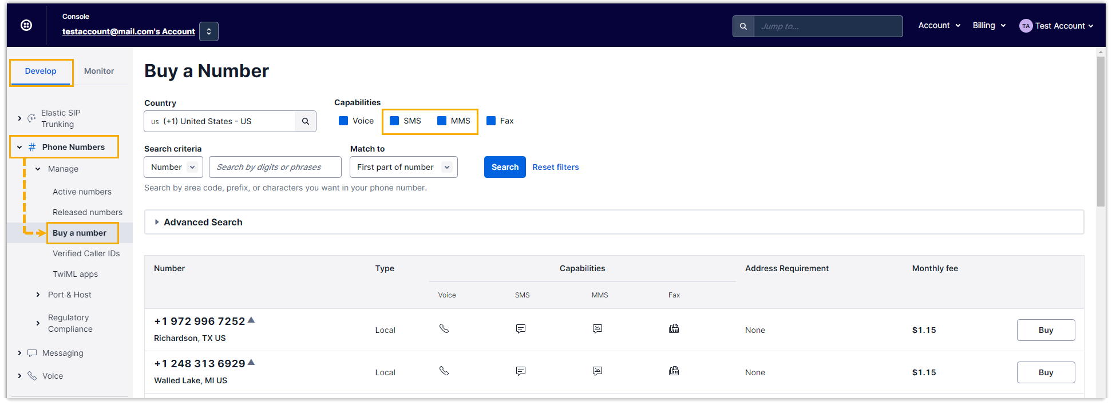Open the Number search criteria dropdown
This screenshot has height=405, width=1112.
tap(173, 167)
